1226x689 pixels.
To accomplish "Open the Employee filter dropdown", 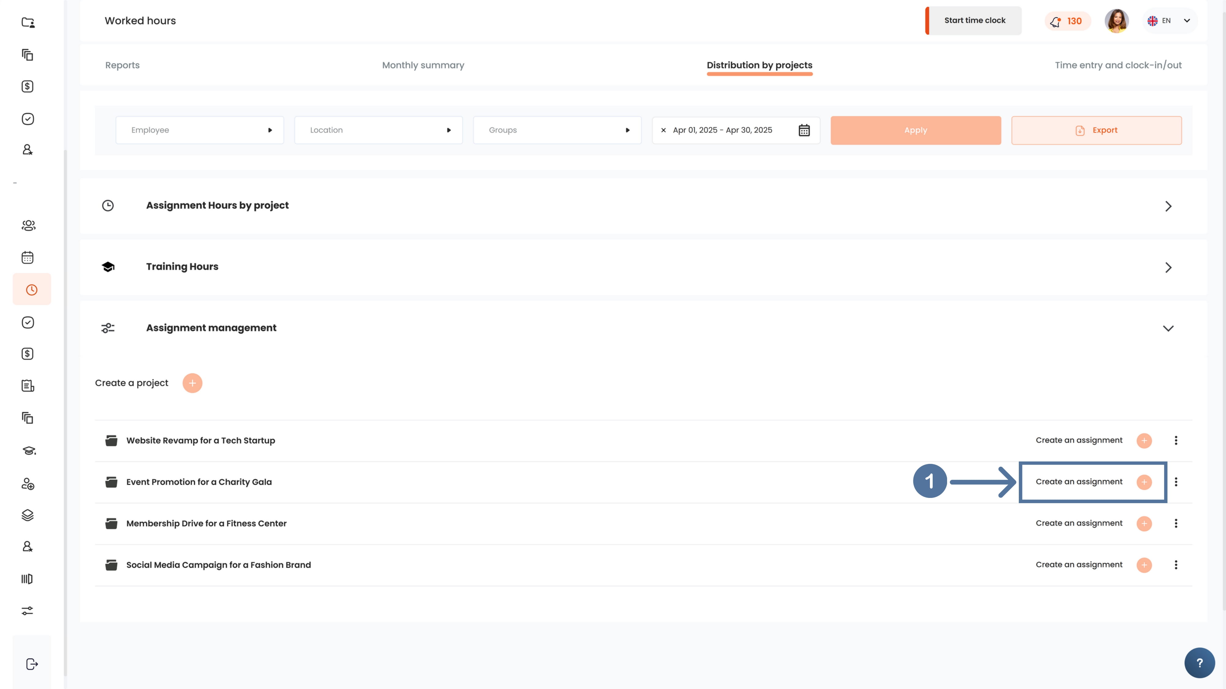I will (x=200, y=130).
